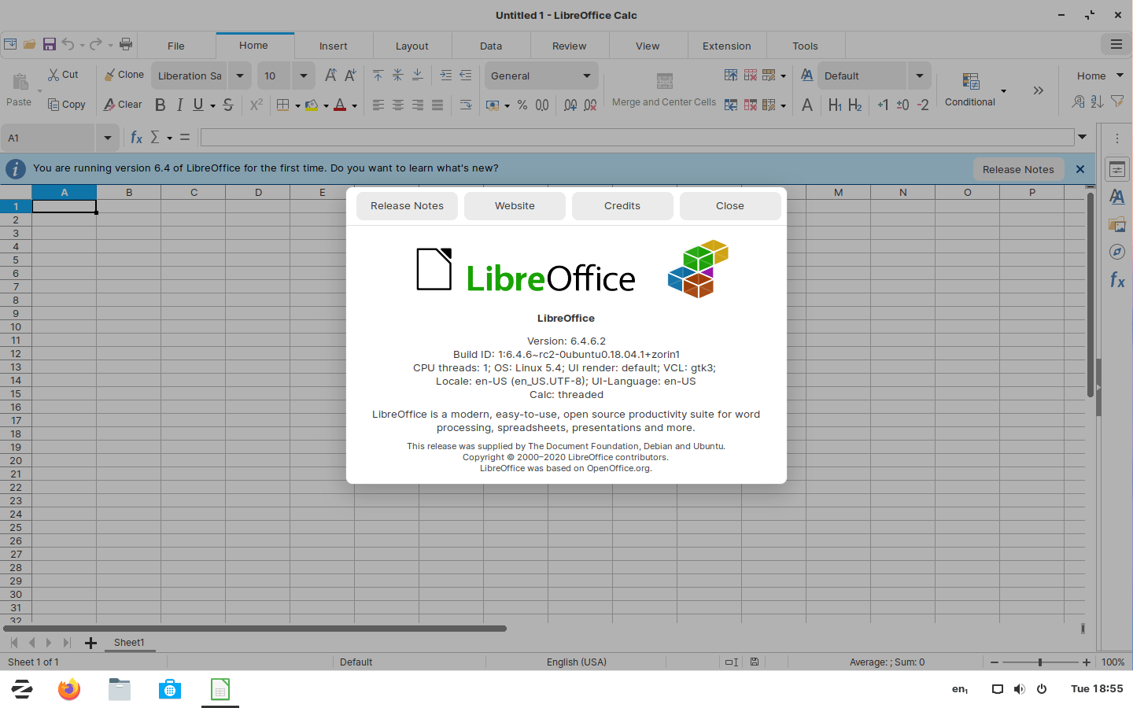The image size is (1133, 708).
Task: Click Merge and Center Cells
Action: [x=664, y=90]
